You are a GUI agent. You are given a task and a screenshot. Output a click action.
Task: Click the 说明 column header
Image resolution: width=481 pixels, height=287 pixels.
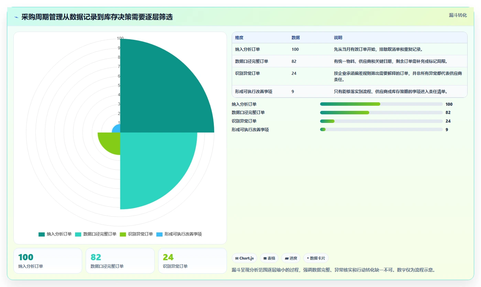338,38
